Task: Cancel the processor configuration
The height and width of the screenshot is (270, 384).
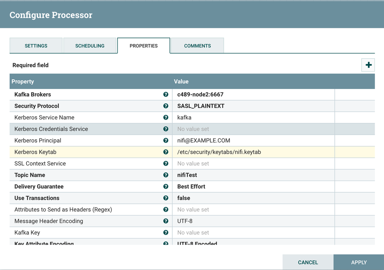Action: tap(308, 262)
